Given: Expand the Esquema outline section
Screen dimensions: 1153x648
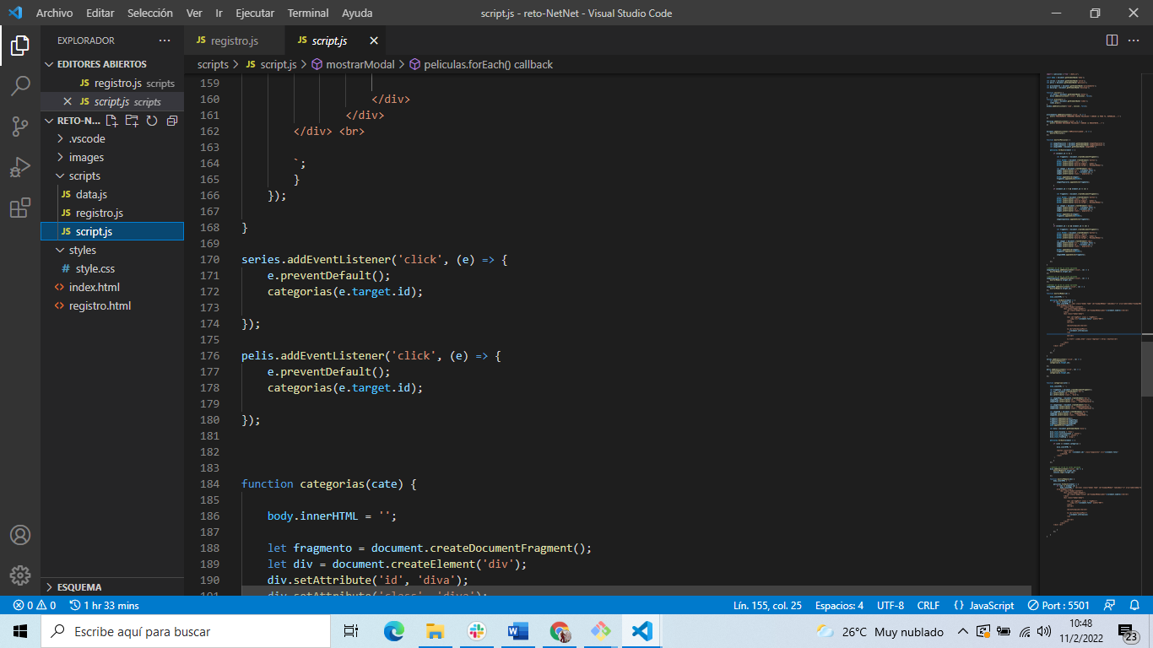Looking at the screenshot, I should point(112,587).
